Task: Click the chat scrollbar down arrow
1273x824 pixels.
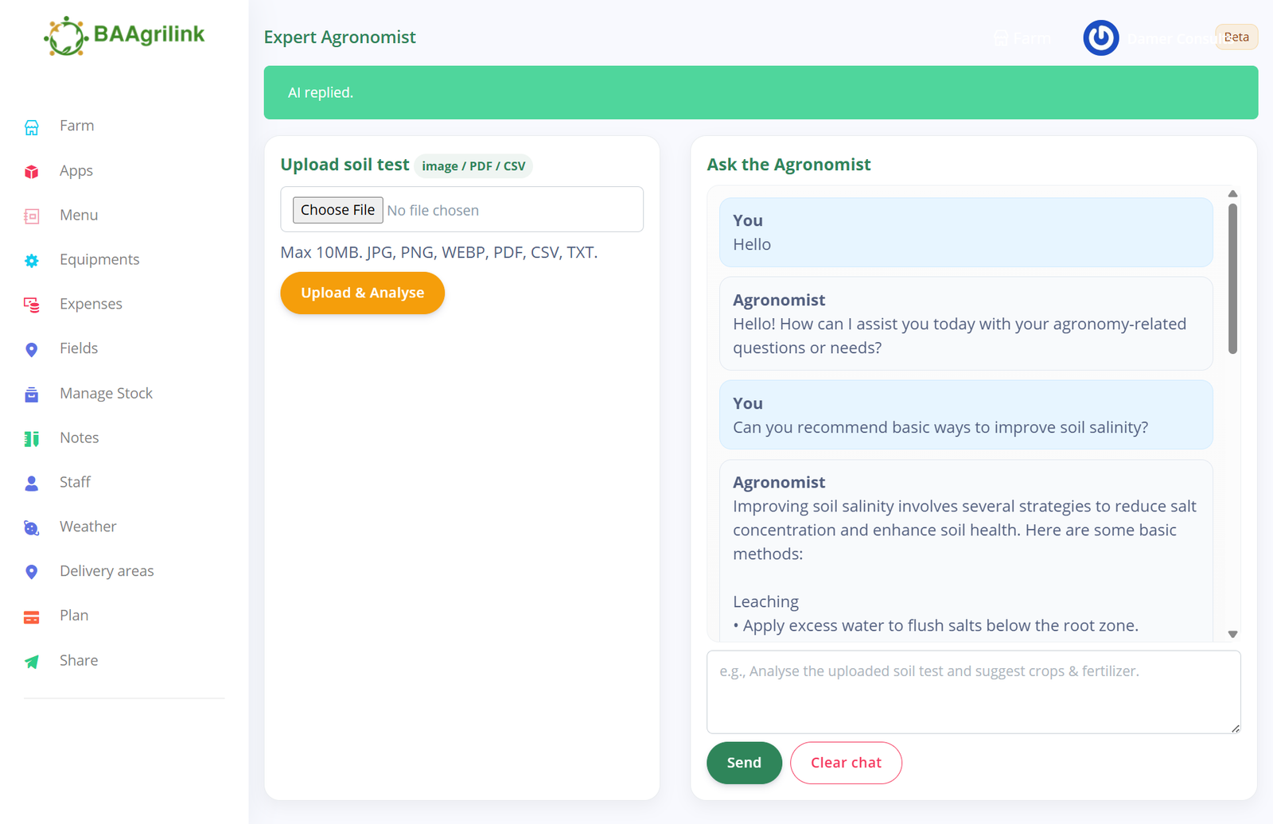Action: point(1232,634)
